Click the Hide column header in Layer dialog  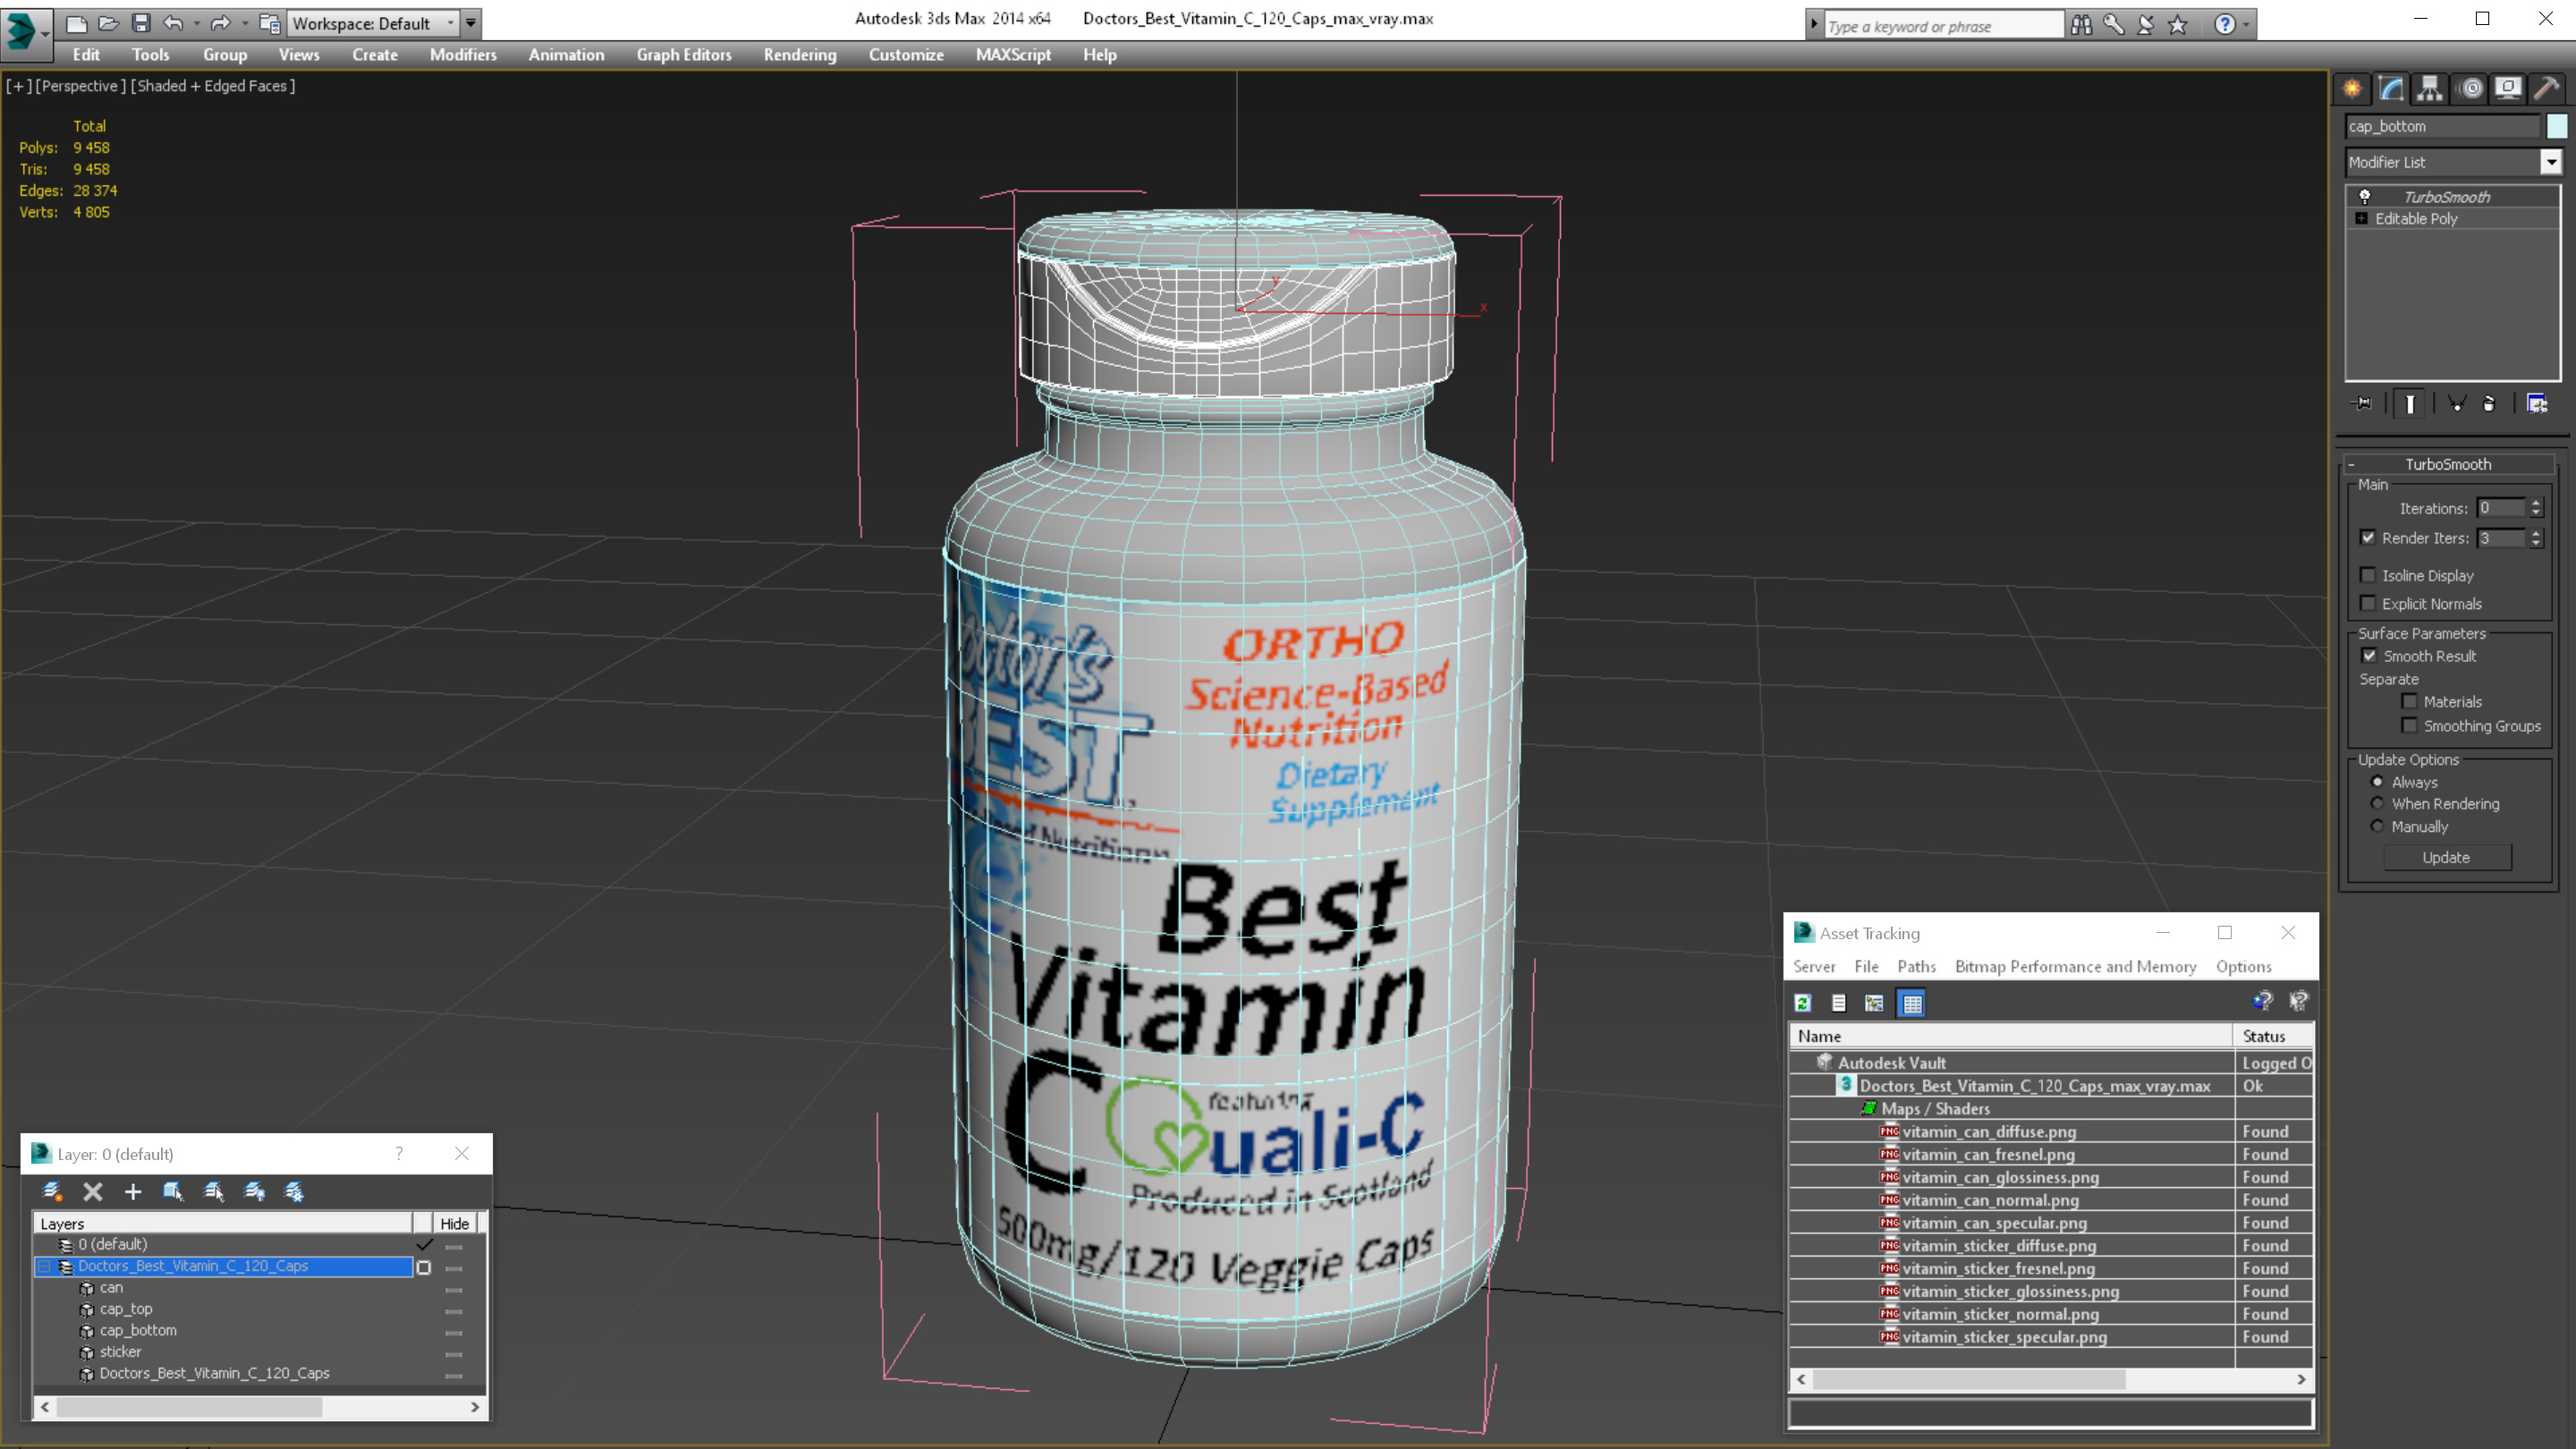[454, 1223]
